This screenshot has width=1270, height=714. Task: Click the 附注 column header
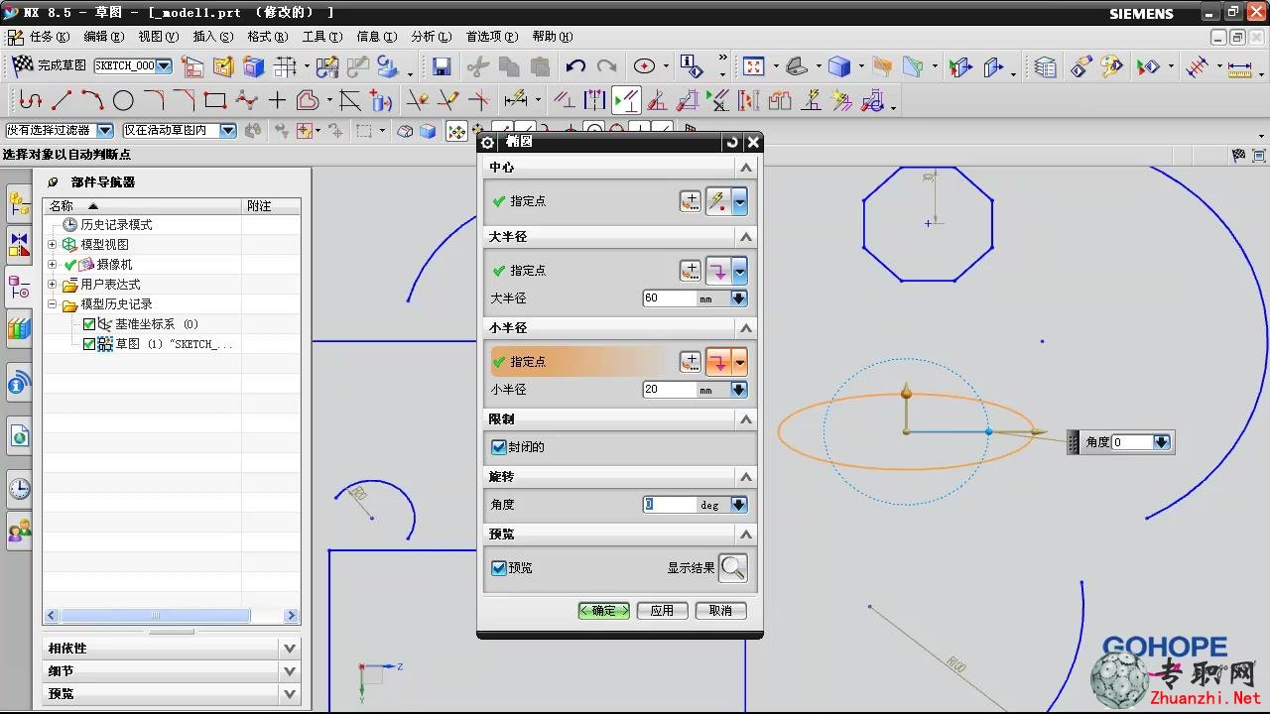[x=270, y=206]
